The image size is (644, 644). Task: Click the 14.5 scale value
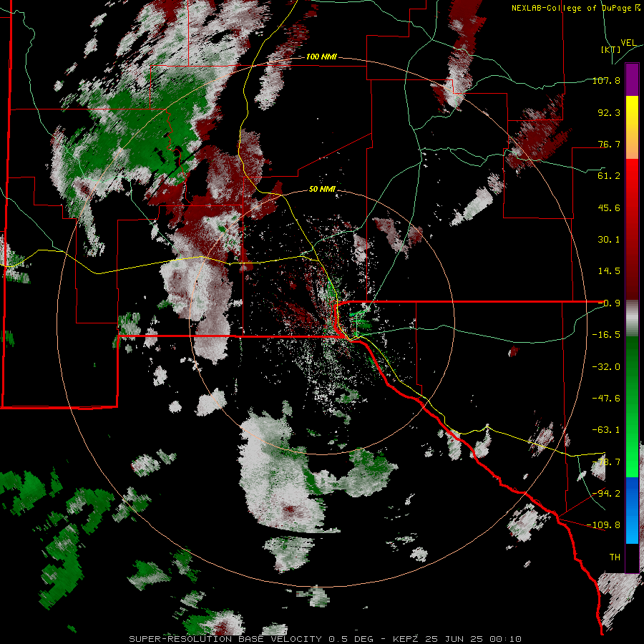tap(609, 271)
